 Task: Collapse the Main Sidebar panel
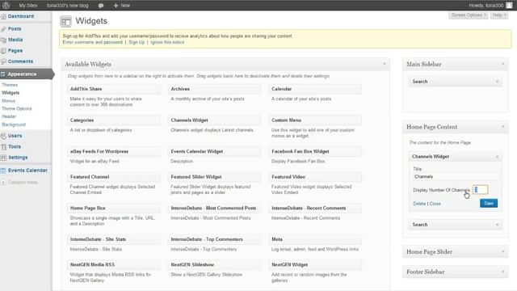click(x=502, y=64)
